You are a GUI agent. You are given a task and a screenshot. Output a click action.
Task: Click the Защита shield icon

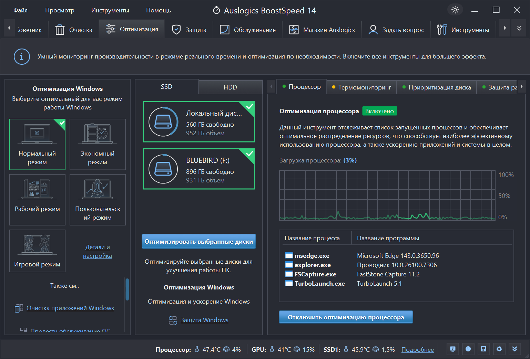[x=176, y=30]
